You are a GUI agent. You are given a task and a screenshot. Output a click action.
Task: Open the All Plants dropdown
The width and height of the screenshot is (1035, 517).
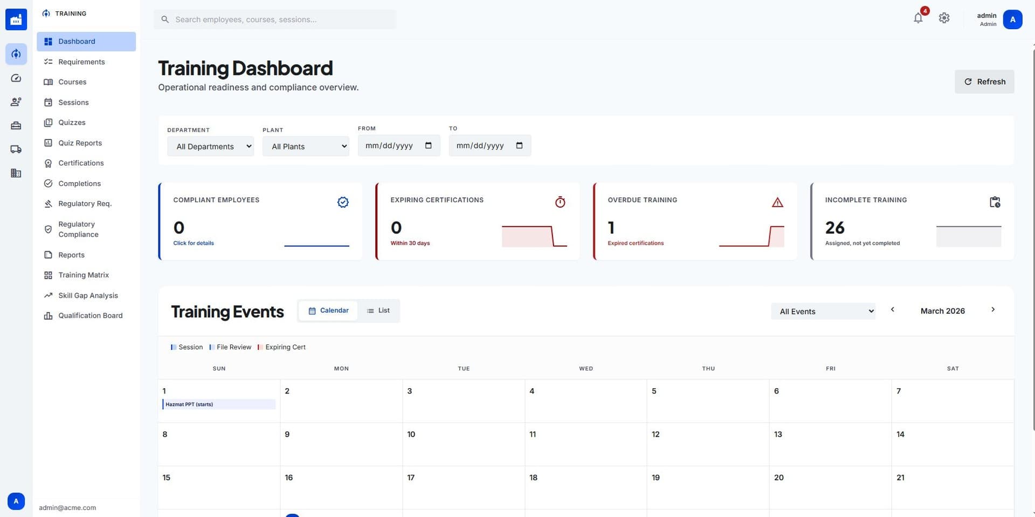click(306, 146)
